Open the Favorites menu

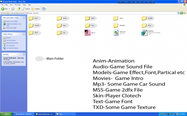pyautogui.click(x=18, y=5)
